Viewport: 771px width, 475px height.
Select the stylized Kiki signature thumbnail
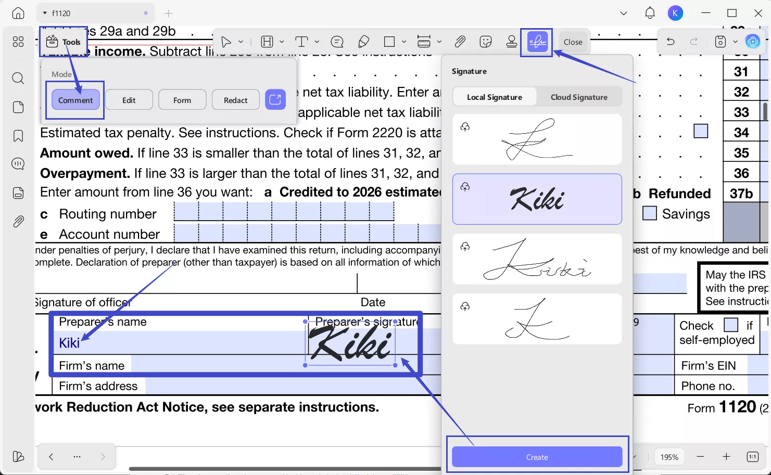(x=537, y=199)
